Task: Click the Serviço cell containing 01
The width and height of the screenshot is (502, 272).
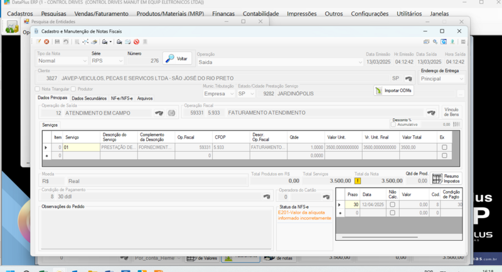Action: (82, 147)
